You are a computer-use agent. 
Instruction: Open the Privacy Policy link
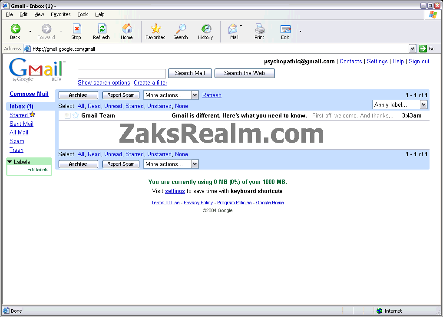(x=198, y=203)
